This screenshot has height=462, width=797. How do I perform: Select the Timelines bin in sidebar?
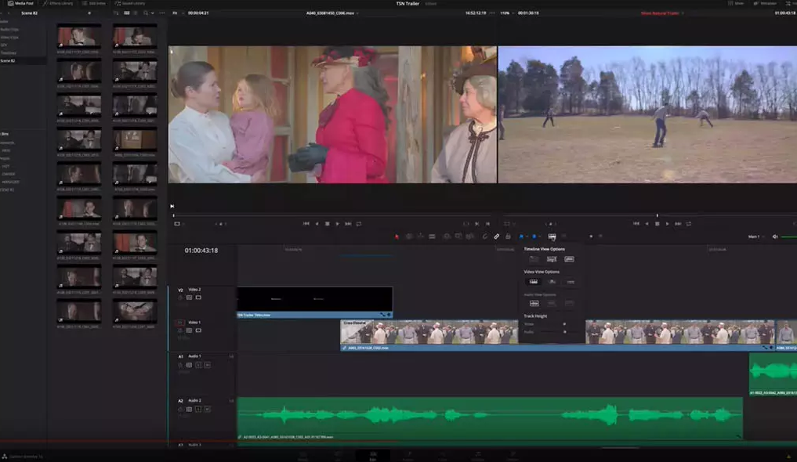[x=8, y=52]
